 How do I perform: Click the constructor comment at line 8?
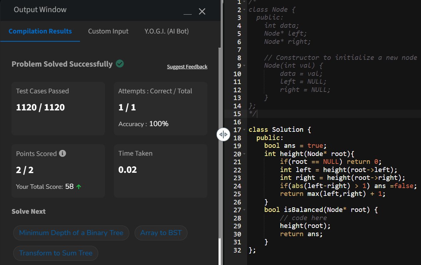(340, 58)
